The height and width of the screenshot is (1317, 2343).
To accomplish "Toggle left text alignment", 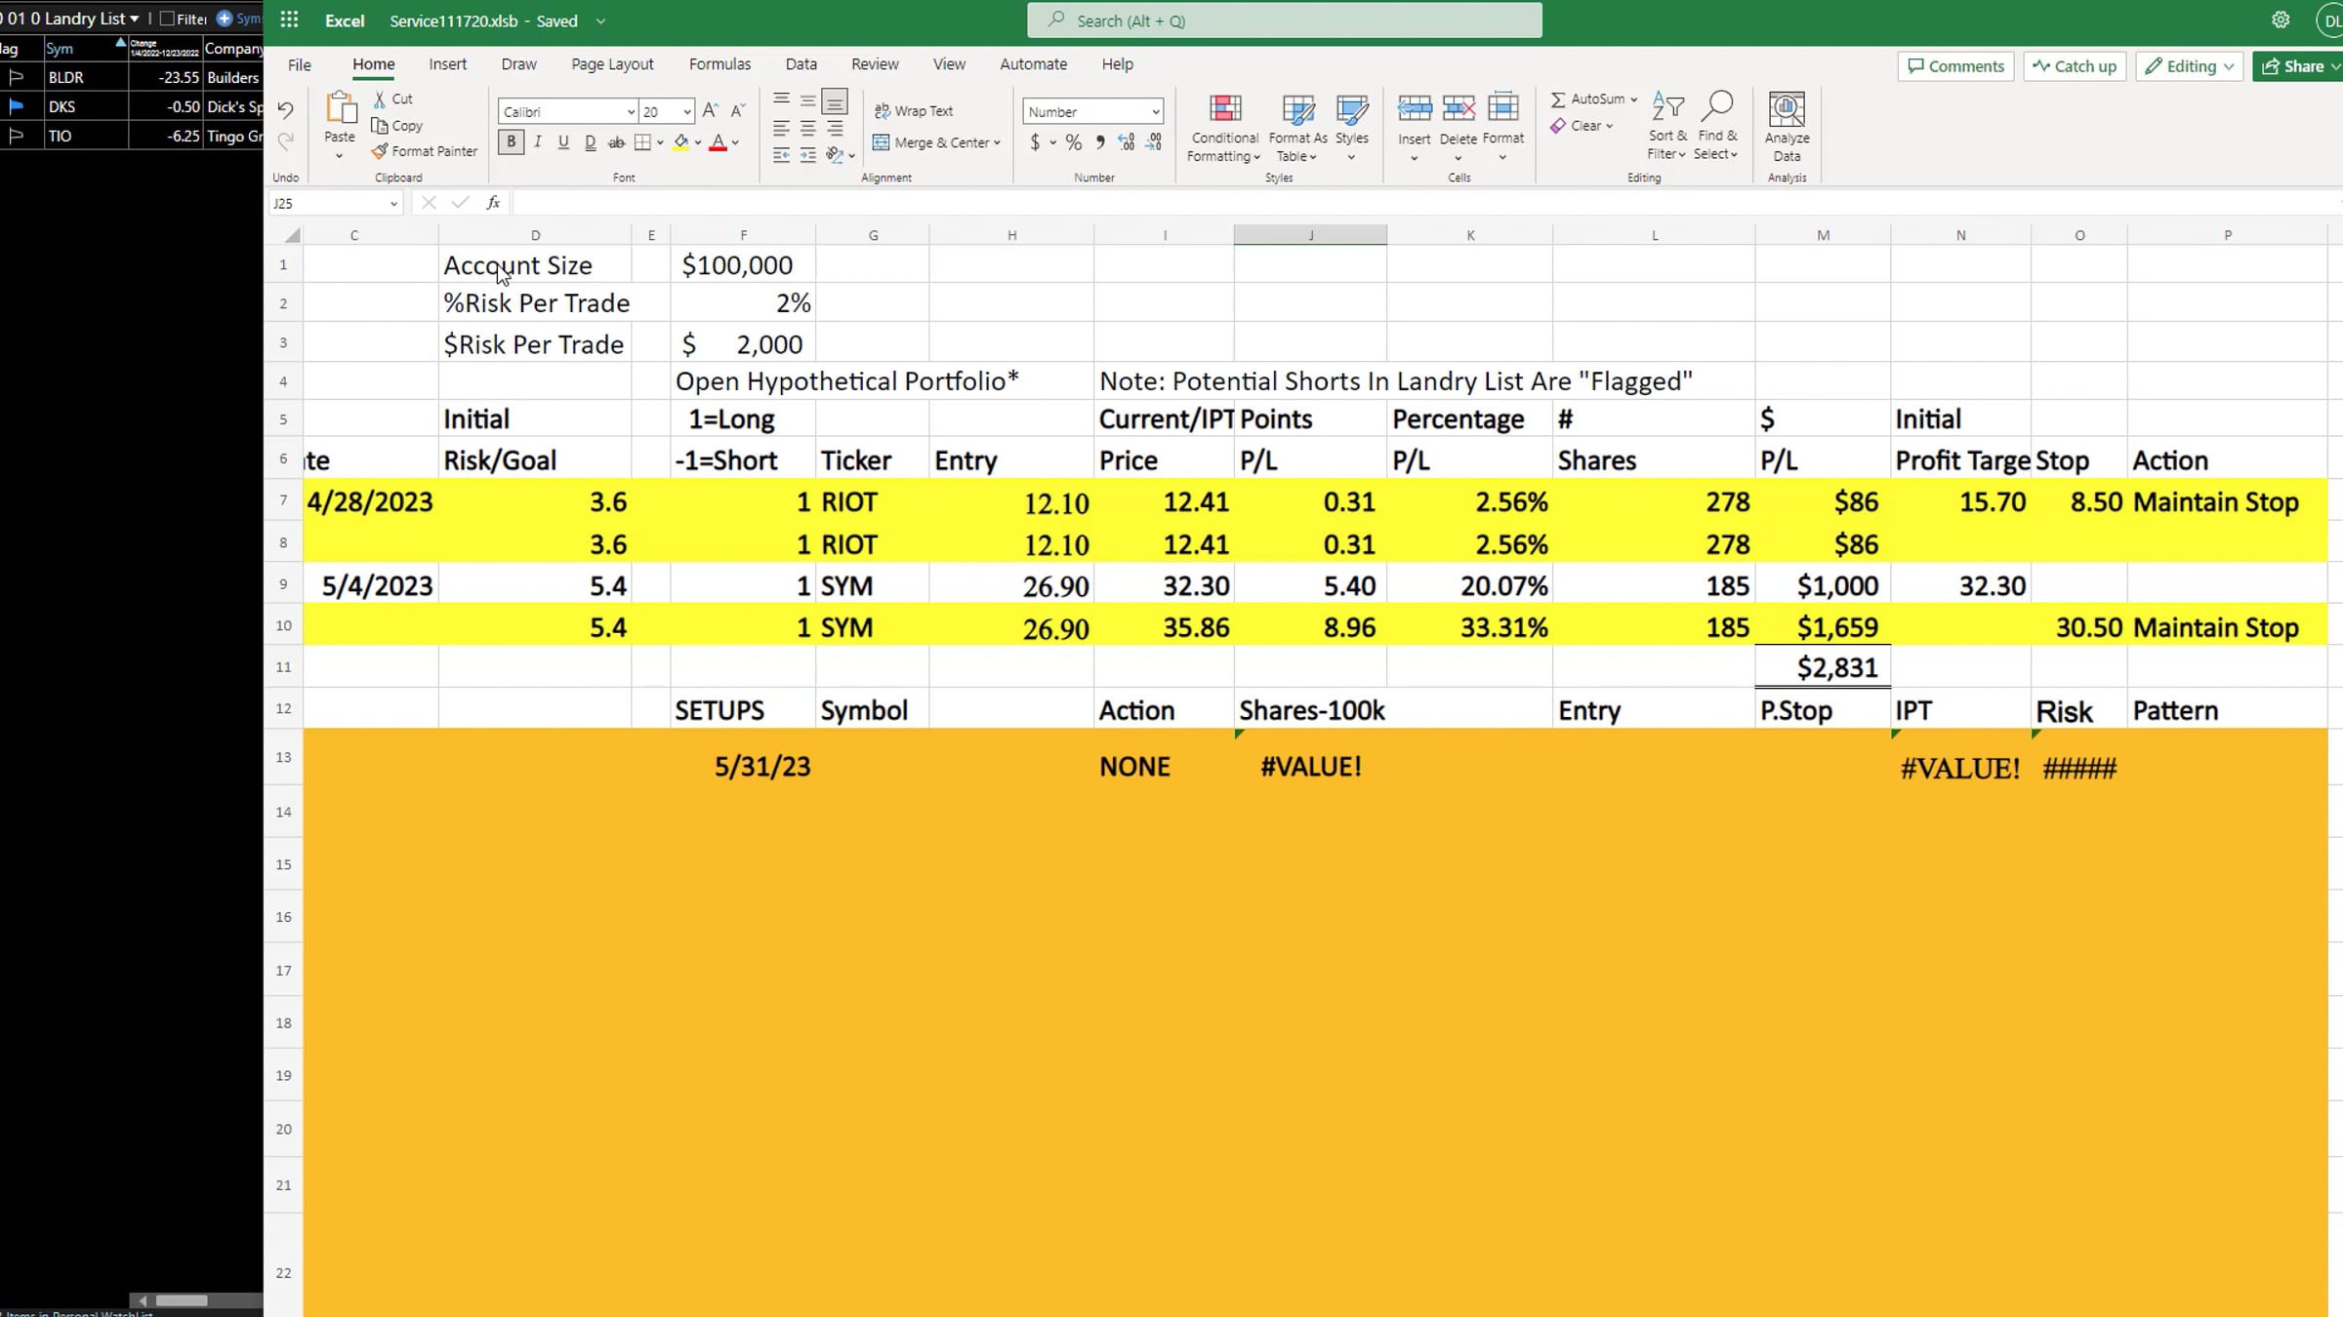I will pyautogui.click(x=781, y=128).
